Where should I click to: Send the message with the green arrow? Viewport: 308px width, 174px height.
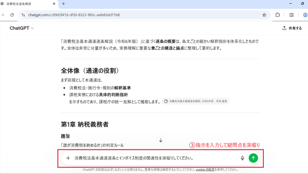(x=253, y=158)
